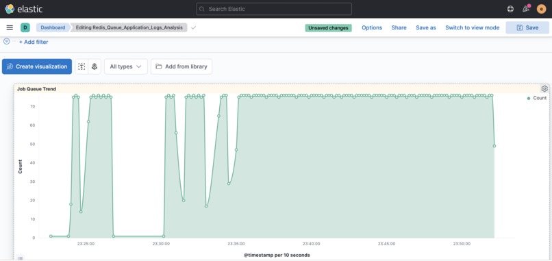
Task: Click the Count y-axis title
Action: 20,166
